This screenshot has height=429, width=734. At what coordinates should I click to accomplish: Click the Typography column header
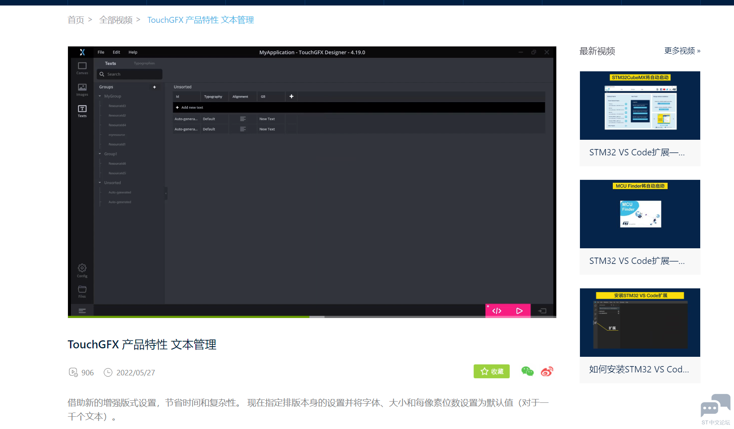pos(214,97)
